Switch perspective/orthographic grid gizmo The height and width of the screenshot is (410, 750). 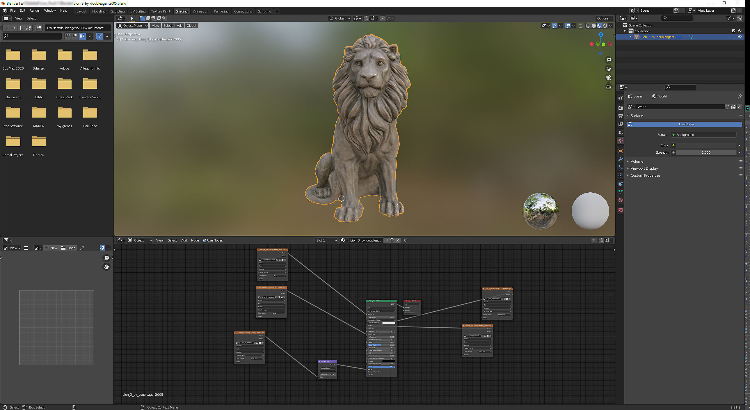(609, 87)
